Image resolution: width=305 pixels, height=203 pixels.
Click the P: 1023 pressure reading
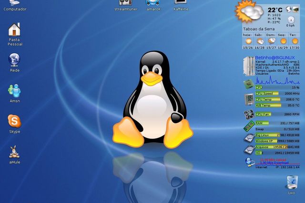274,15
